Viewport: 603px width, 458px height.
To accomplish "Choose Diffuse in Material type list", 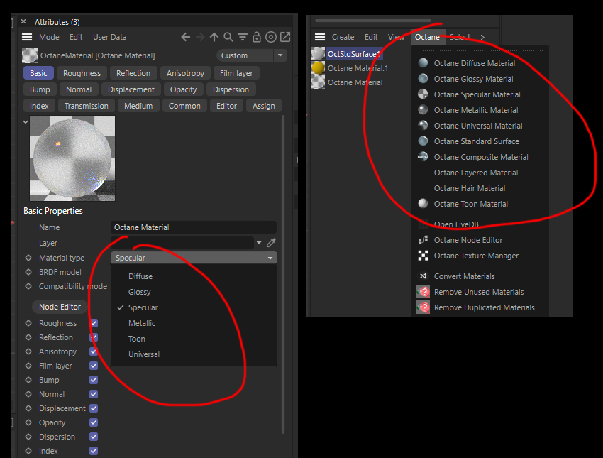I will click(140, 276).
